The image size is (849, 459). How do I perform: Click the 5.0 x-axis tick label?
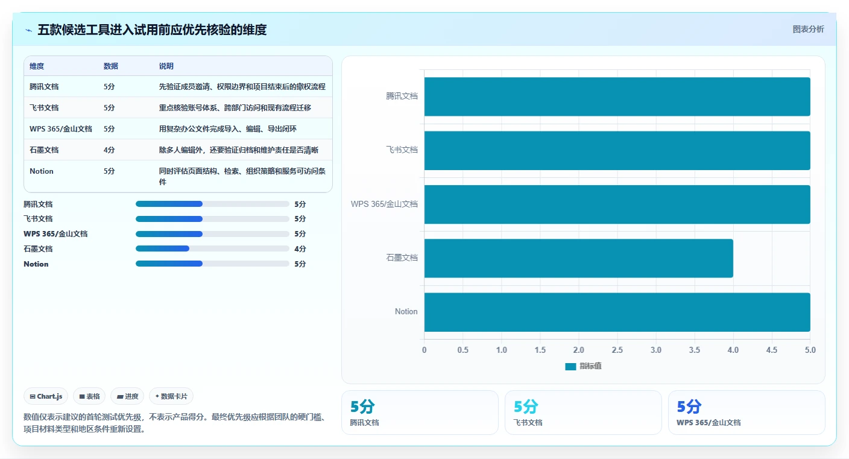point(810,350)
